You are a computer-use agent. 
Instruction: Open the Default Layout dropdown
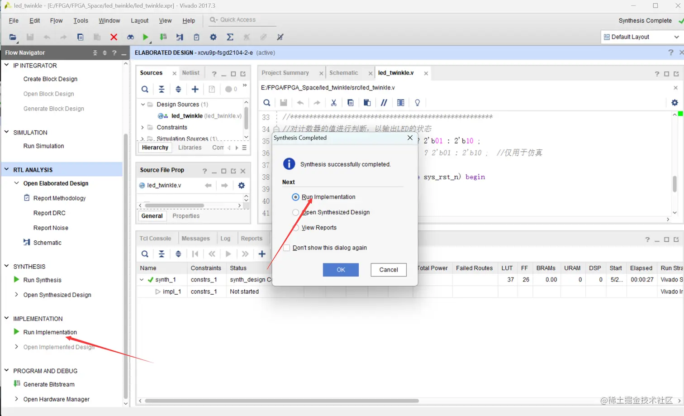641,37
